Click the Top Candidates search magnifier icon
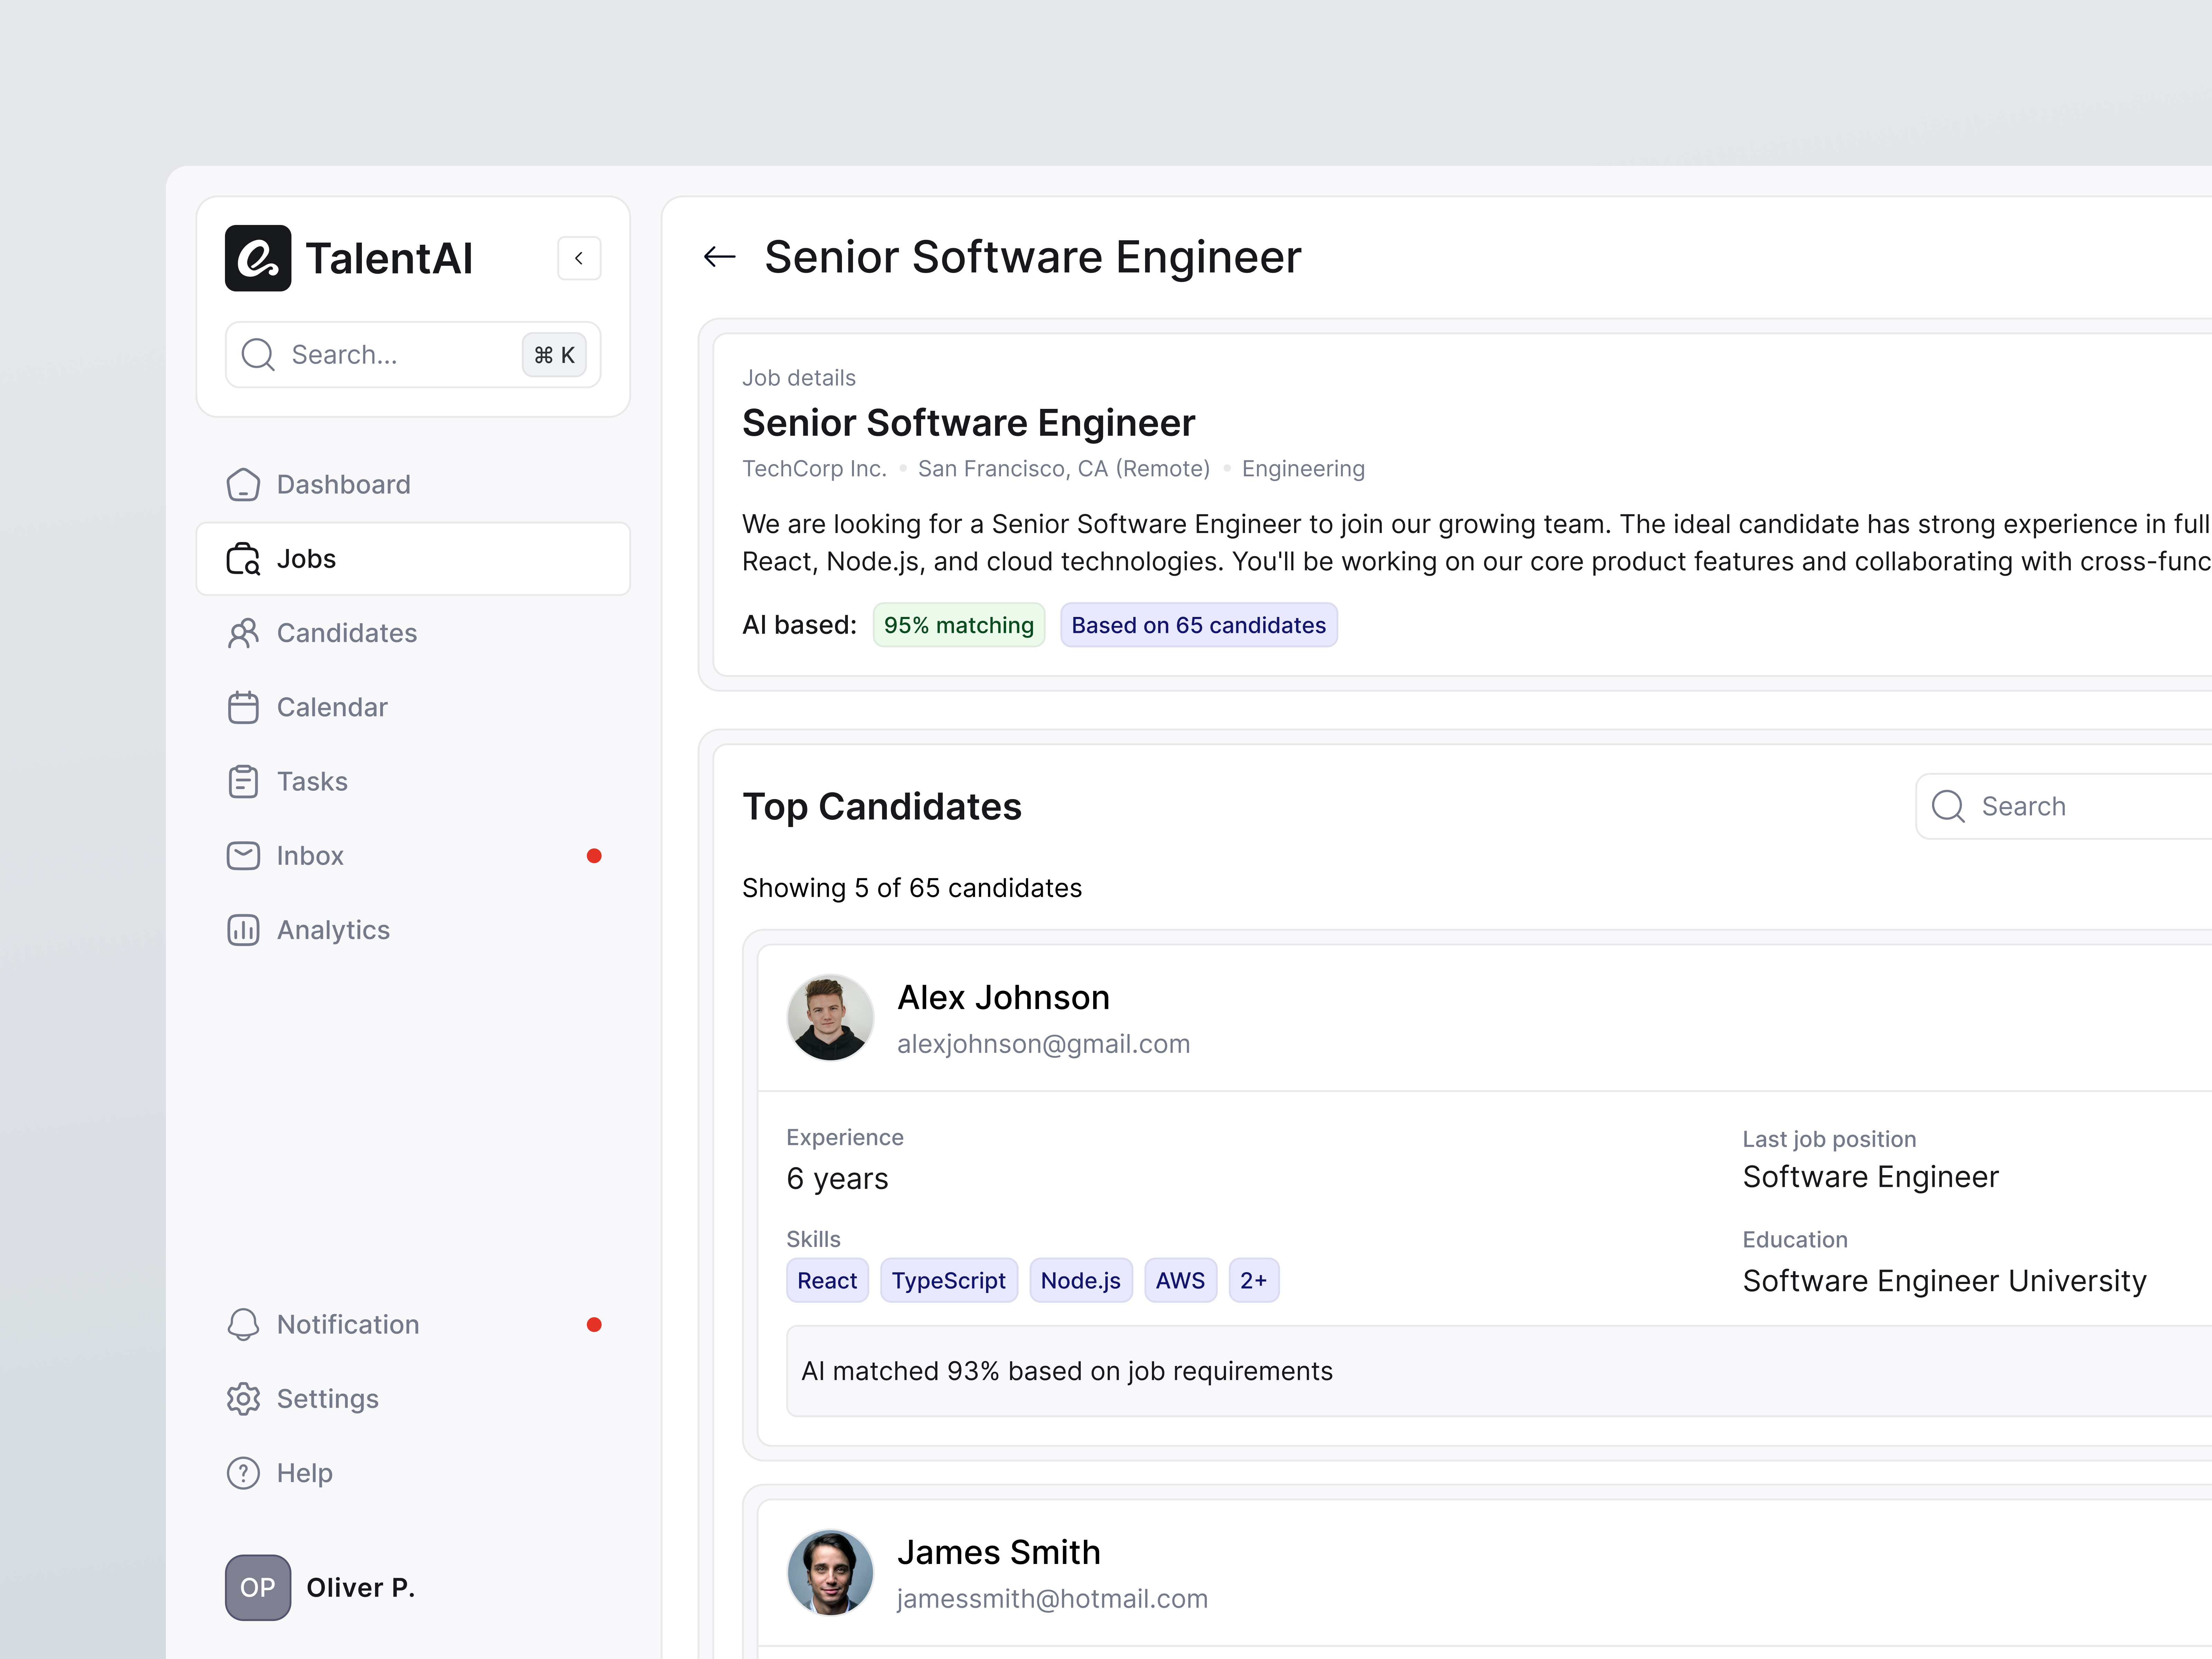The height and width of the screenshot is (1659, 2212). click(x=1948, y=806)
